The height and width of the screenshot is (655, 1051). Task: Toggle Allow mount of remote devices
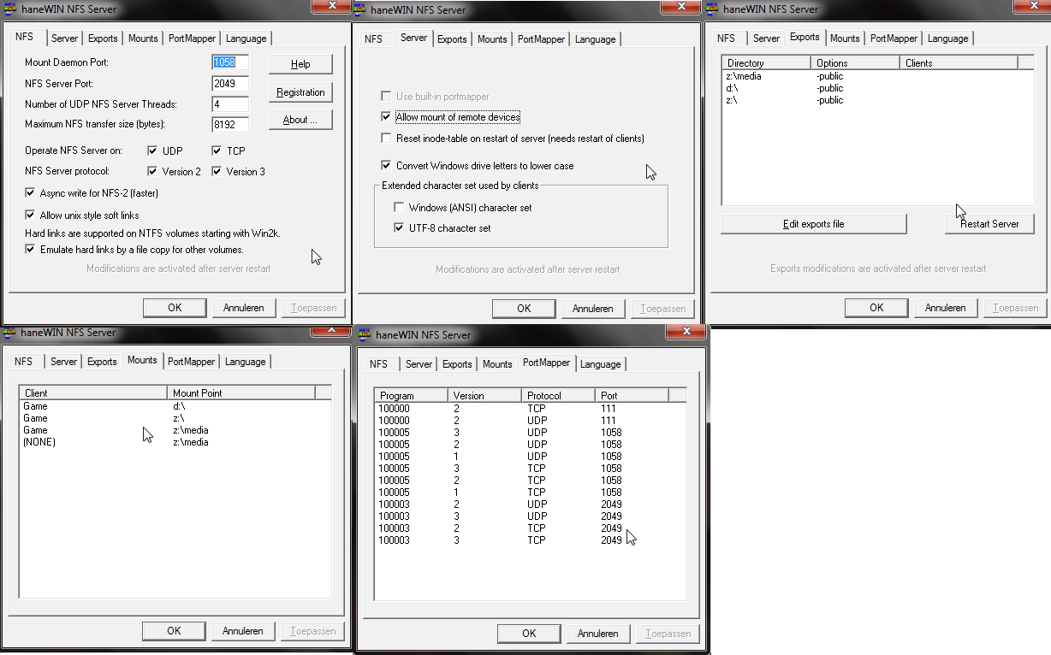[x=387, y=117]
